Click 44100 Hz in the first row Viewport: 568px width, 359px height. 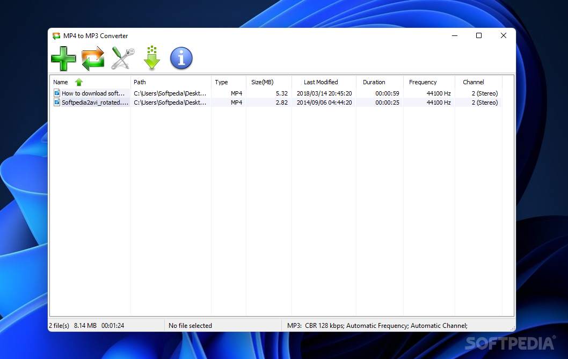click(439, 93)
